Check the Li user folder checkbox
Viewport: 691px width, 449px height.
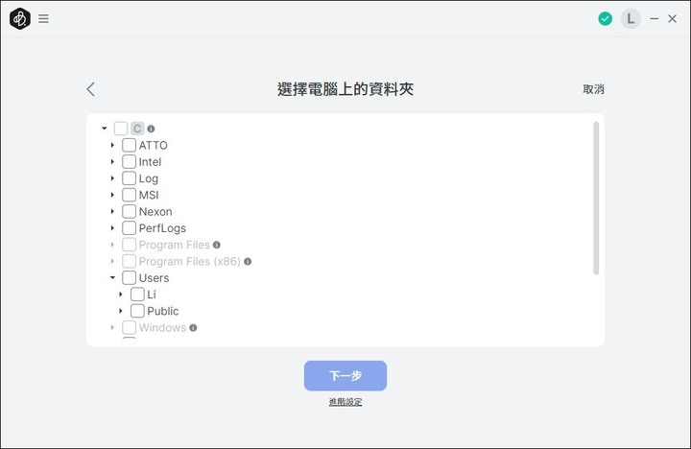pos(137,295)
